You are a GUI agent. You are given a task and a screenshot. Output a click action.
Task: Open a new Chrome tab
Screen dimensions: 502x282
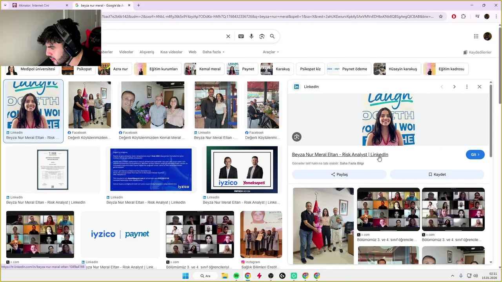click(138, 5)
